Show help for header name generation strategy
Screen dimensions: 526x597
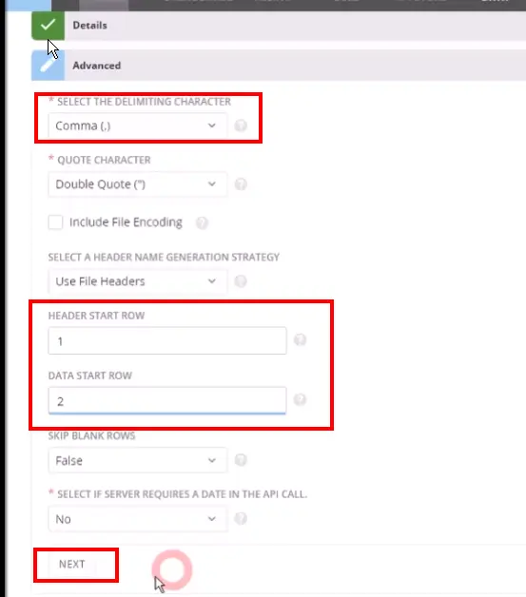241,281
